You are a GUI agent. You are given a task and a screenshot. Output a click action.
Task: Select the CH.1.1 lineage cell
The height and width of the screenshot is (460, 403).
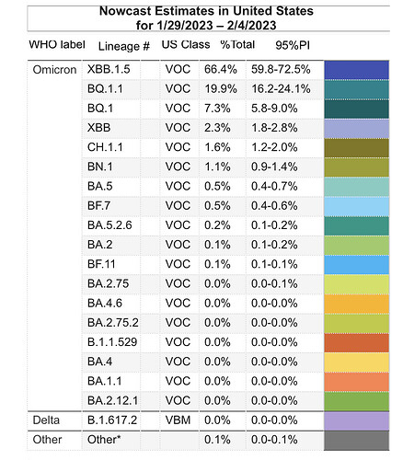click(105, 147)
